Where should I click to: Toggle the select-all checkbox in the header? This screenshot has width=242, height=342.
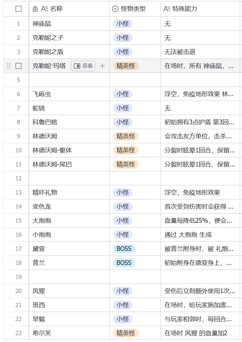18,9
